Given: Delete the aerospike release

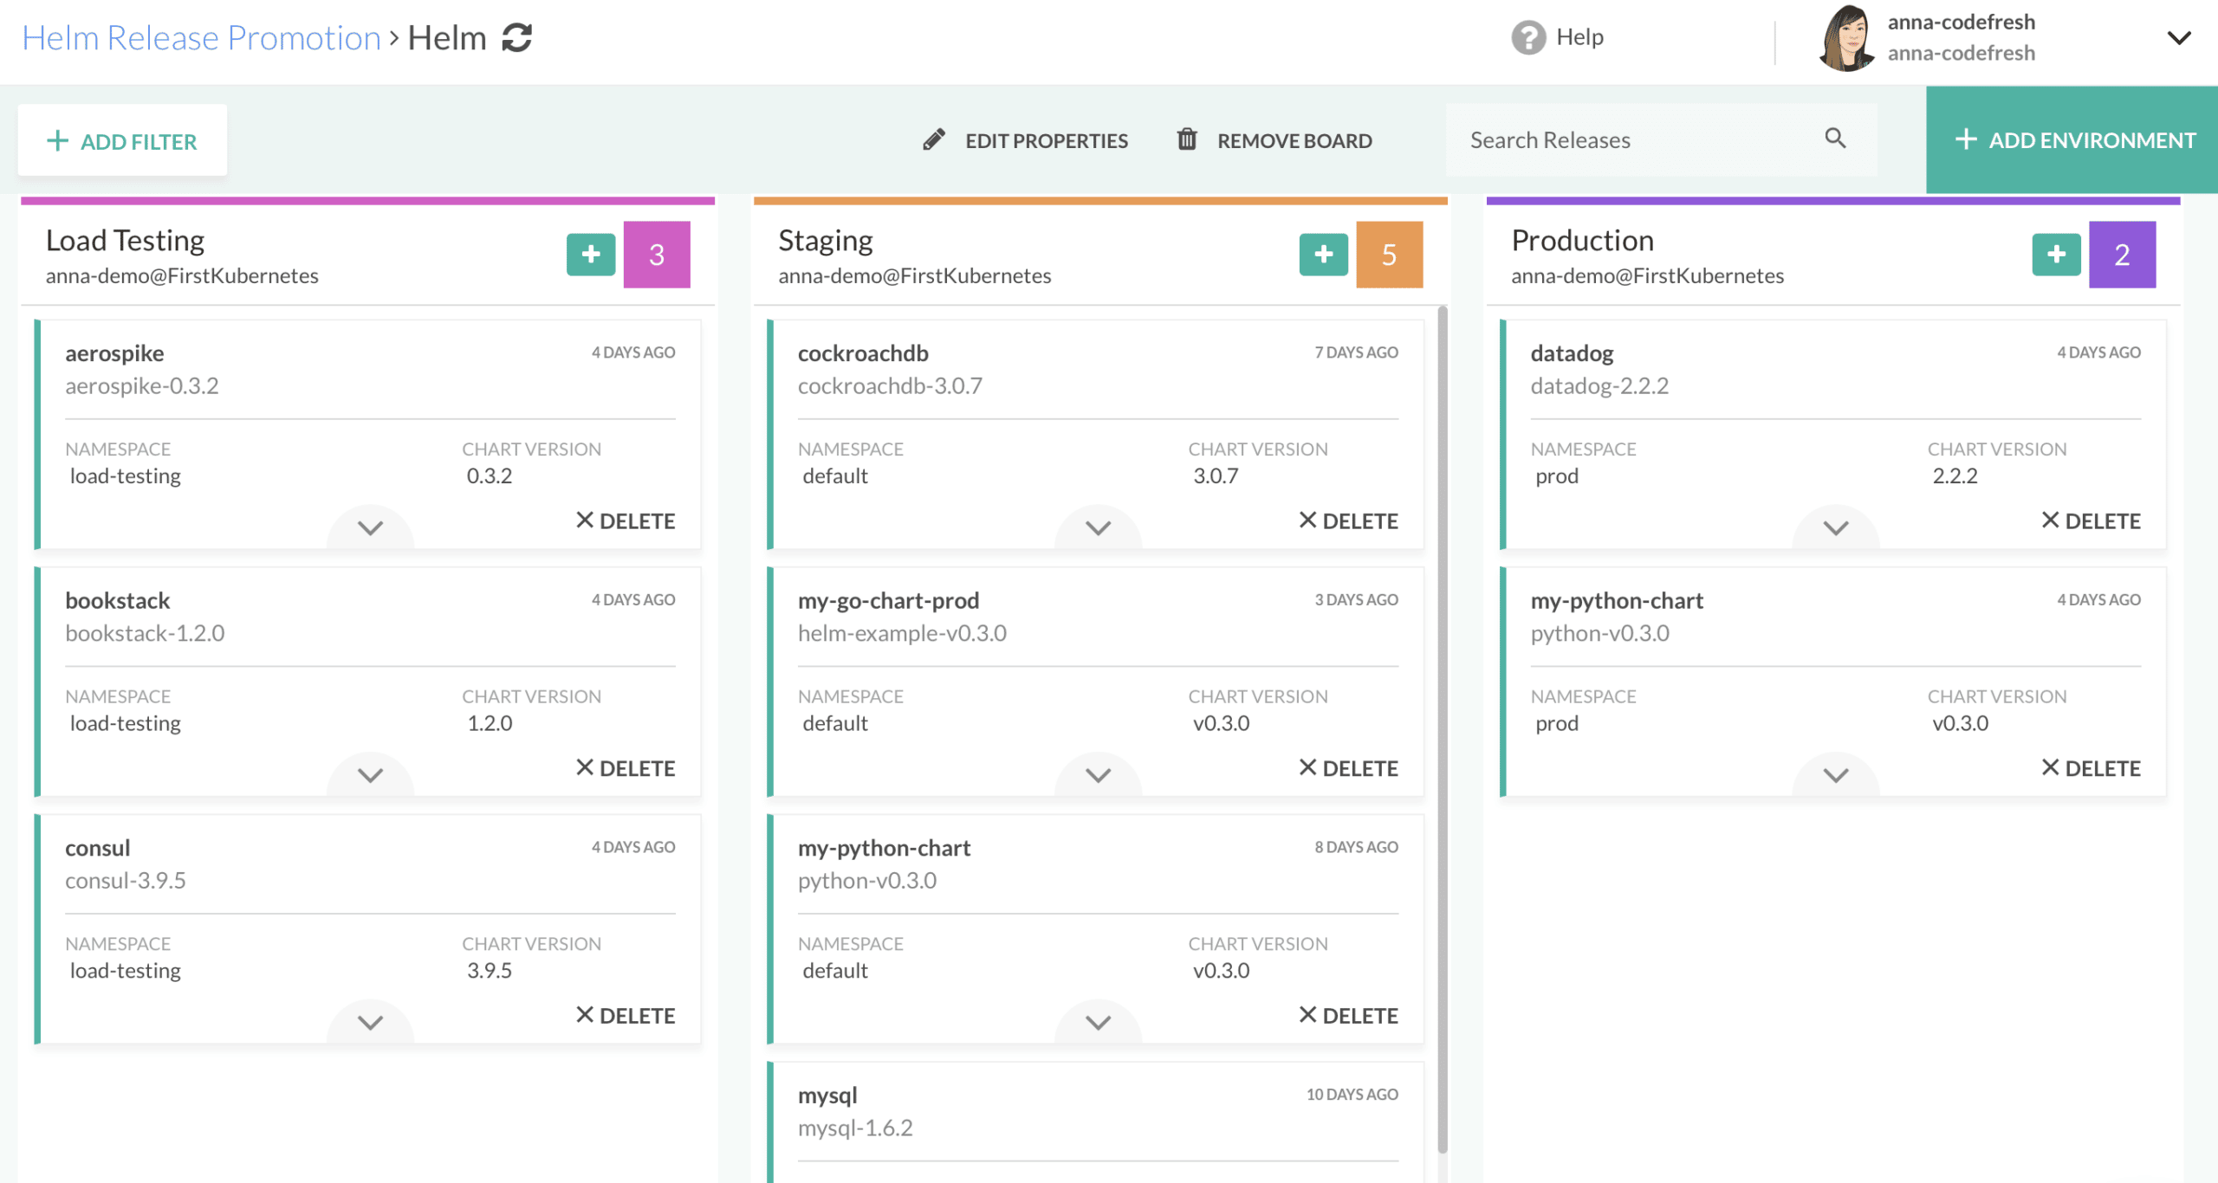Looking at the screenshot, I should point(626,520).
